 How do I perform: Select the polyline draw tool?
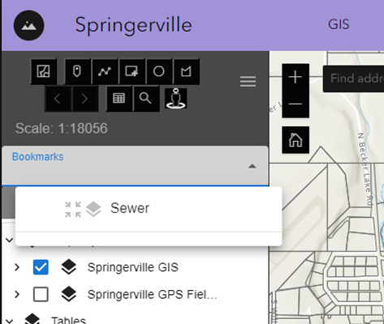[105, 71]
